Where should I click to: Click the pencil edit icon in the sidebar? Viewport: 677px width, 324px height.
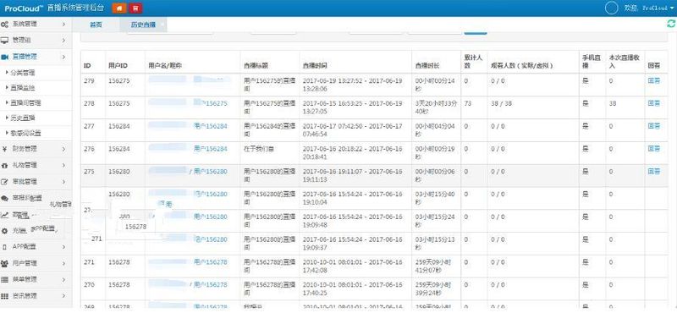click(x=4, y=182)
